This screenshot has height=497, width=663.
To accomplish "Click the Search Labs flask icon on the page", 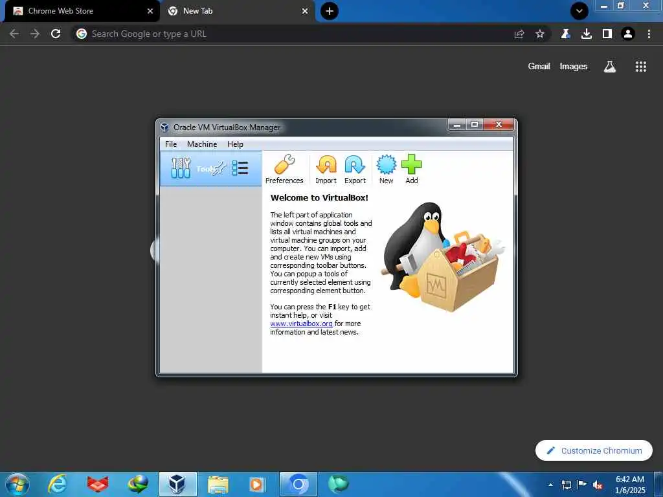I will coord(610,67).
